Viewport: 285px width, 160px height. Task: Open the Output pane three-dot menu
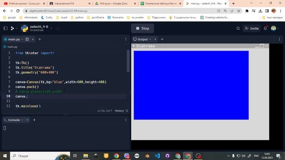tap(279, 39)
